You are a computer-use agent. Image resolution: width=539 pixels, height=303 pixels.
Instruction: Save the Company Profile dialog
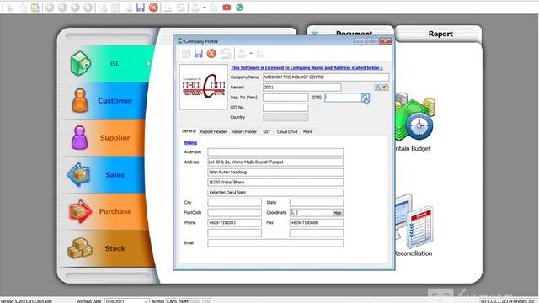(x=199, y=53)
